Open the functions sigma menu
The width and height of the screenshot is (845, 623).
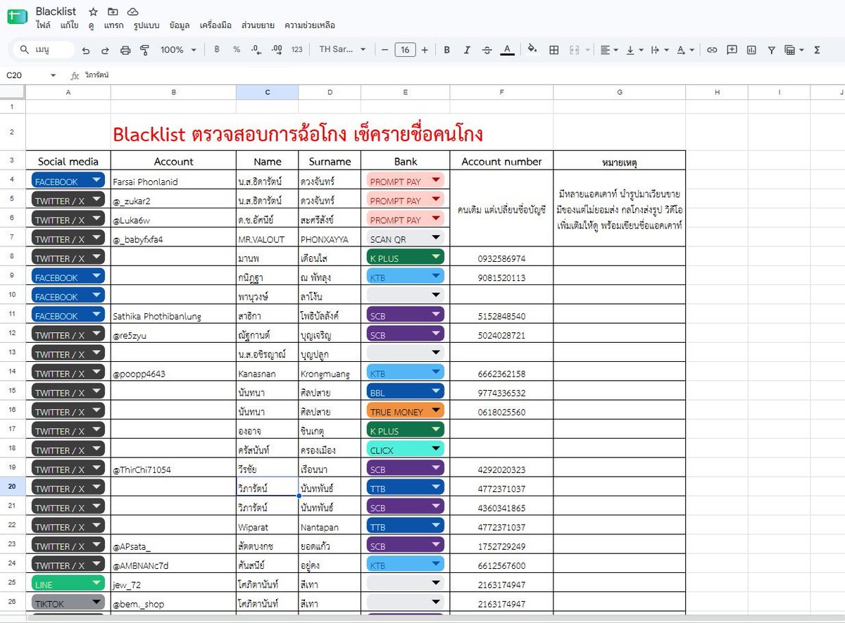[x=817, y=50]
